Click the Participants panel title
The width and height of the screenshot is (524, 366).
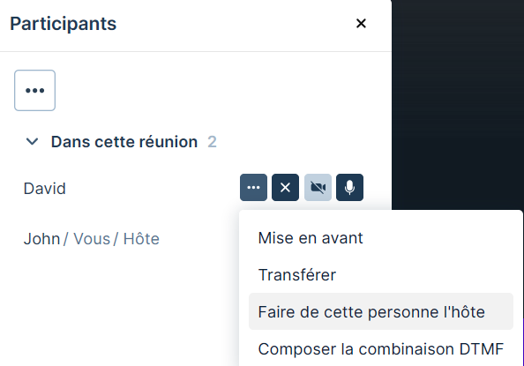[64, 24]
